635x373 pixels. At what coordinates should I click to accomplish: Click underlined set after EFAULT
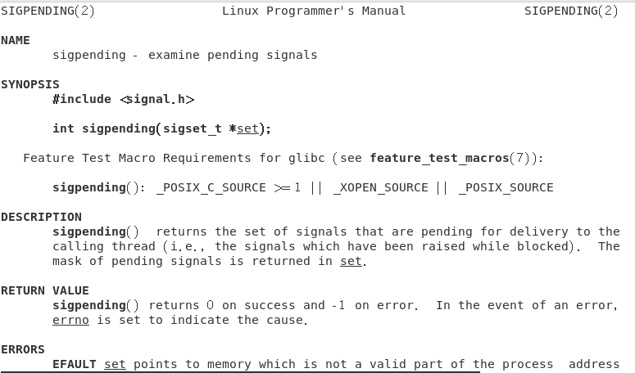pos(115,365)
